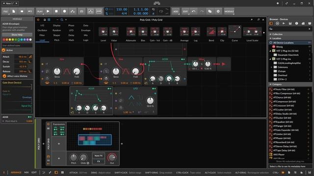
Task: Select the Math module category
Action: [x=71, y=40]
